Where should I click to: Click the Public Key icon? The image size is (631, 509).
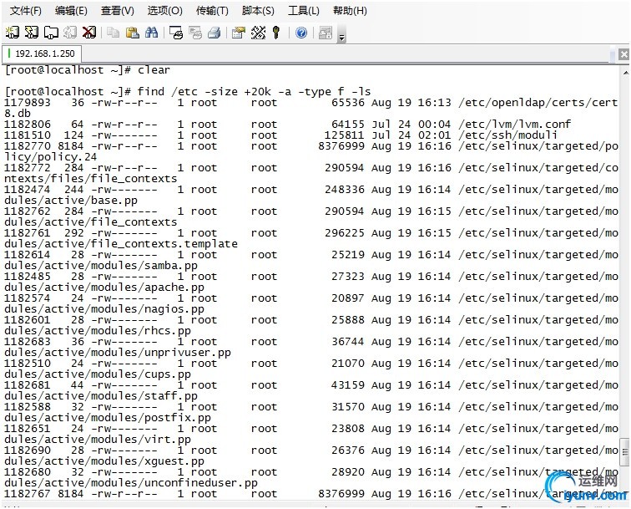(x=276, y=33)
